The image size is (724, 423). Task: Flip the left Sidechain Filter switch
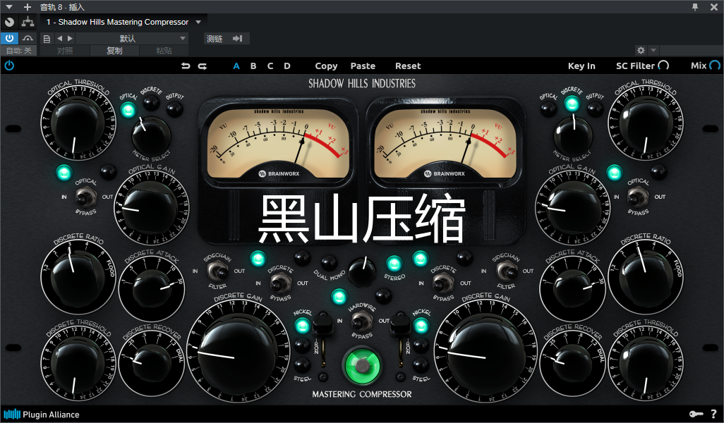(217, 271)
